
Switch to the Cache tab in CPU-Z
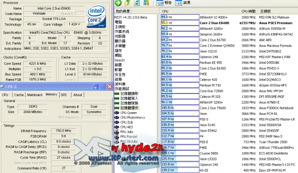(19, 95)
